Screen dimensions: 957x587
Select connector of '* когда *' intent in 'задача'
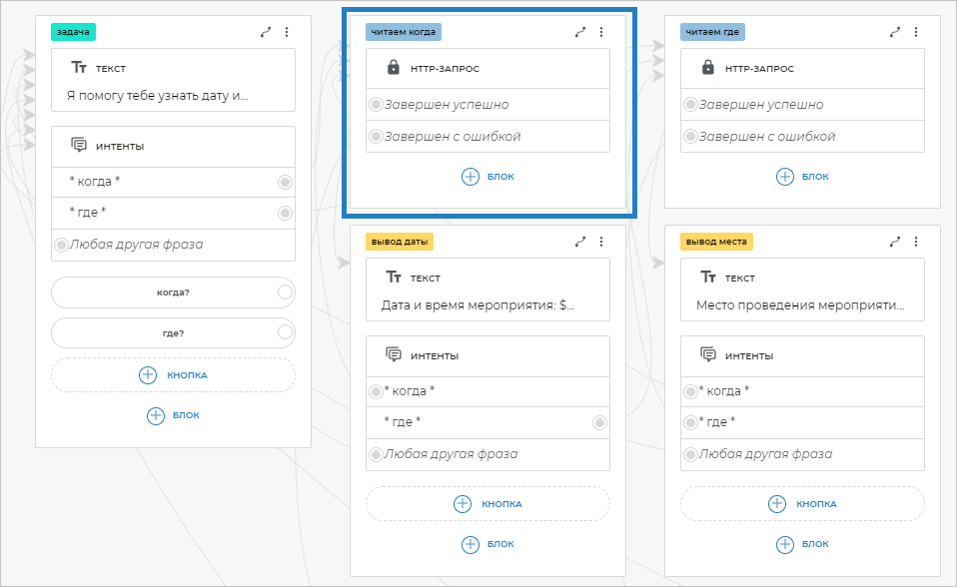click(285, 182)
